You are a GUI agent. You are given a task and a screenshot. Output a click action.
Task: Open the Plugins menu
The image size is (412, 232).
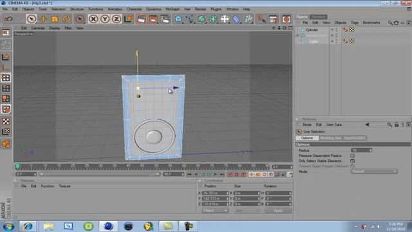click(216, 9)
